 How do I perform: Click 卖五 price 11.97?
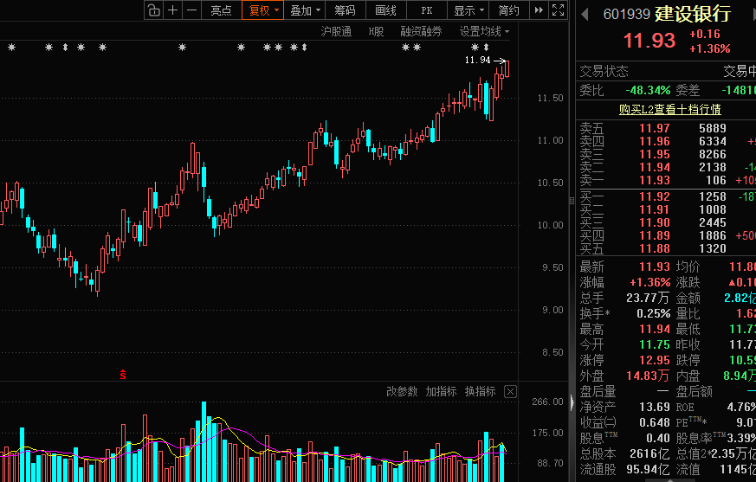[655, 128]
